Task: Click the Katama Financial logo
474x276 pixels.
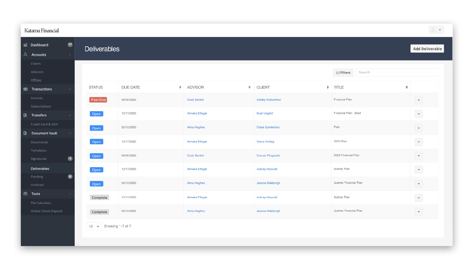Action: [x=42, y=30]
